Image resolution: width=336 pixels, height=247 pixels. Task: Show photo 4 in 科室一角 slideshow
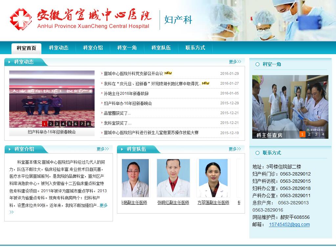click(x=323, y=134)
